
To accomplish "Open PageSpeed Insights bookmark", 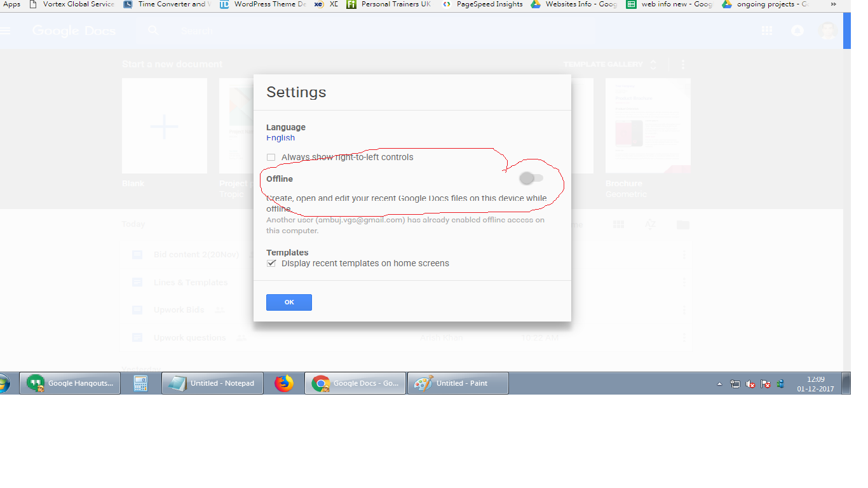I will [x=482, y=4].
